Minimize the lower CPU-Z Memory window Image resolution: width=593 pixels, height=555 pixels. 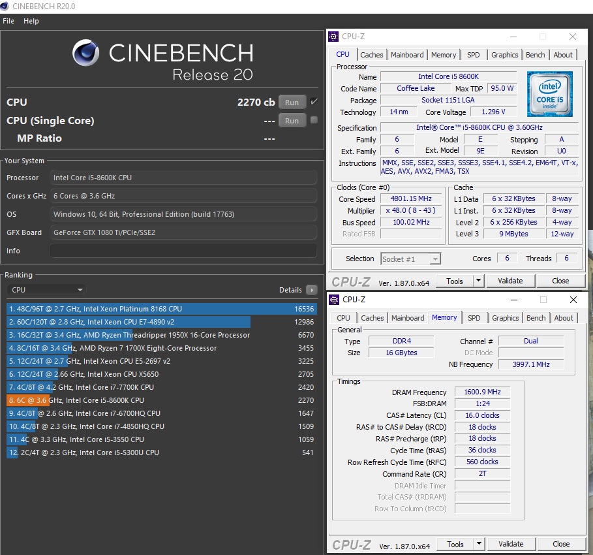pos(514,300)
